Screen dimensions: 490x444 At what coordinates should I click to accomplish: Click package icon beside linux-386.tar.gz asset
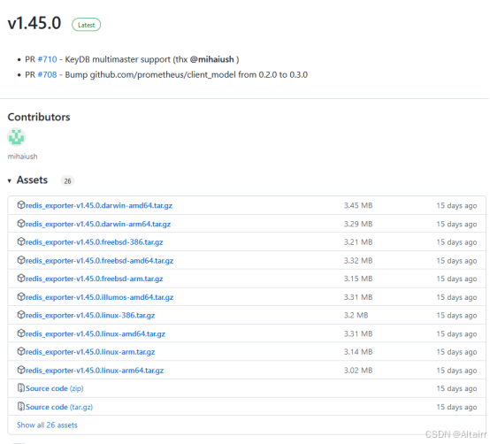point(21,315)
